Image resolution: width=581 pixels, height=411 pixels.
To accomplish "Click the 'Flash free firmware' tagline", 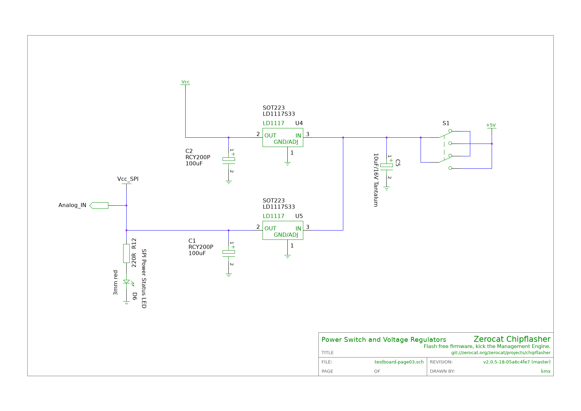I will (x=487, y=346).
